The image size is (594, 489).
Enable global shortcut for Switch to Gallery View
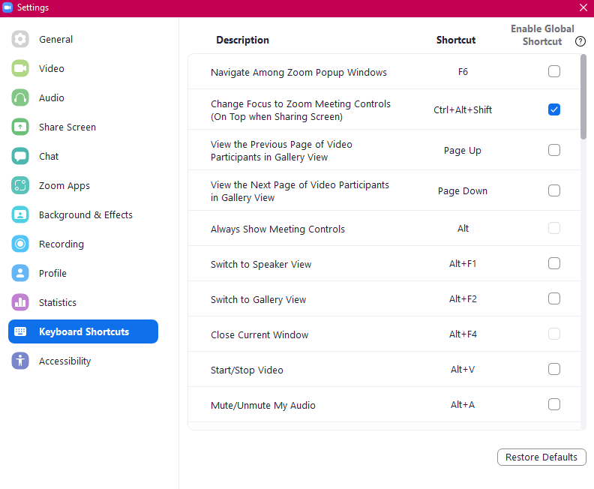coord(553,298)
